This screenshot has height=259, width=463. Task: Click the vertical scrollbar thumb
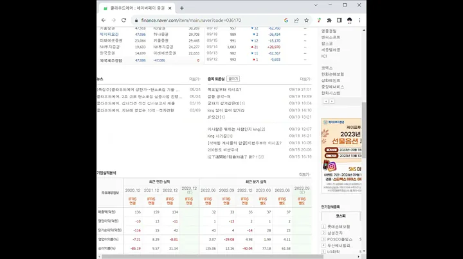click(x=364, y=130)
